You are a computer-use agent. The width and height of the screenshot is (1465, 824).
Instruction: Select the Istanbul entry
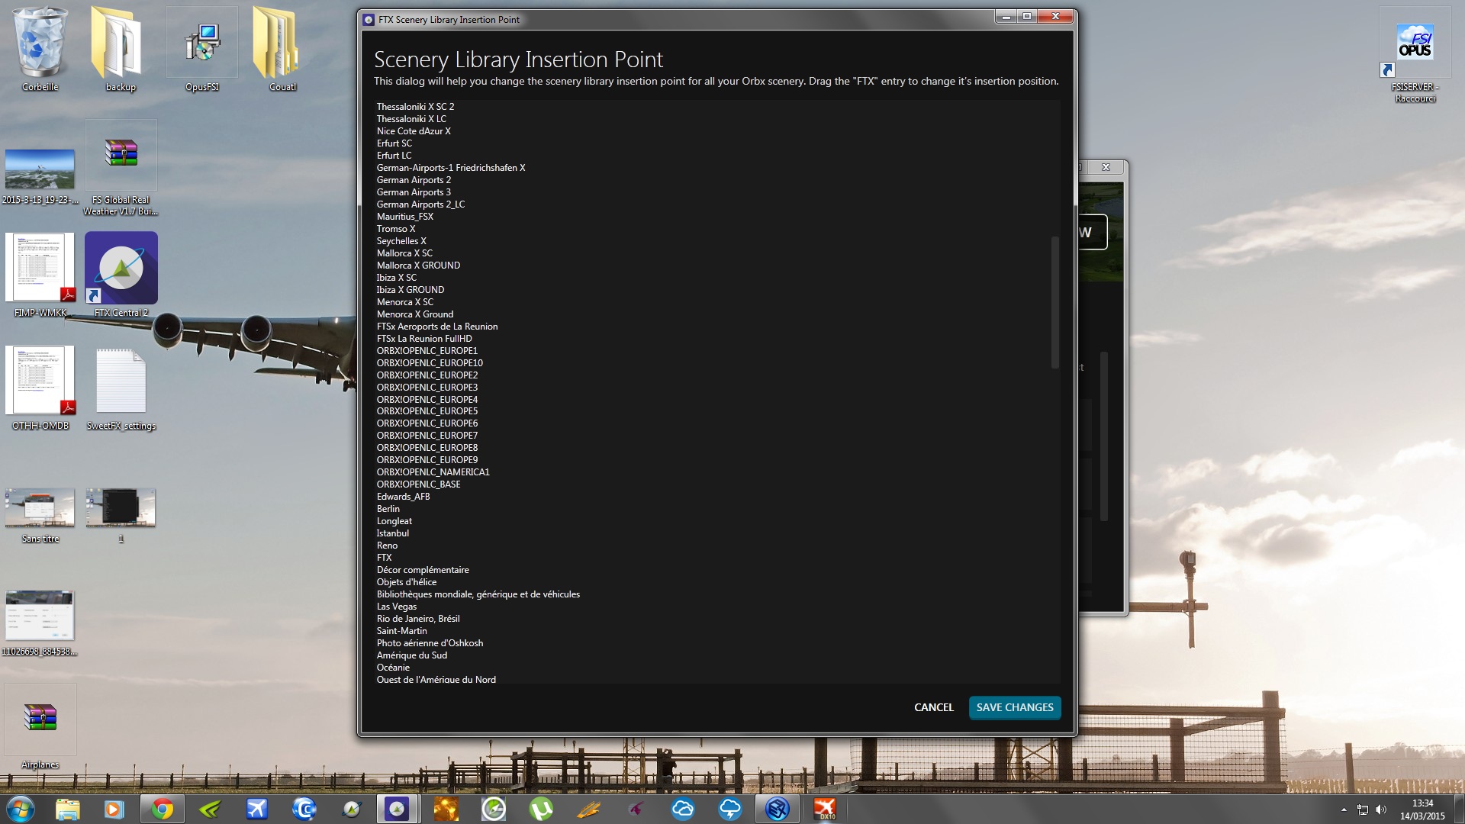point(392,533)
